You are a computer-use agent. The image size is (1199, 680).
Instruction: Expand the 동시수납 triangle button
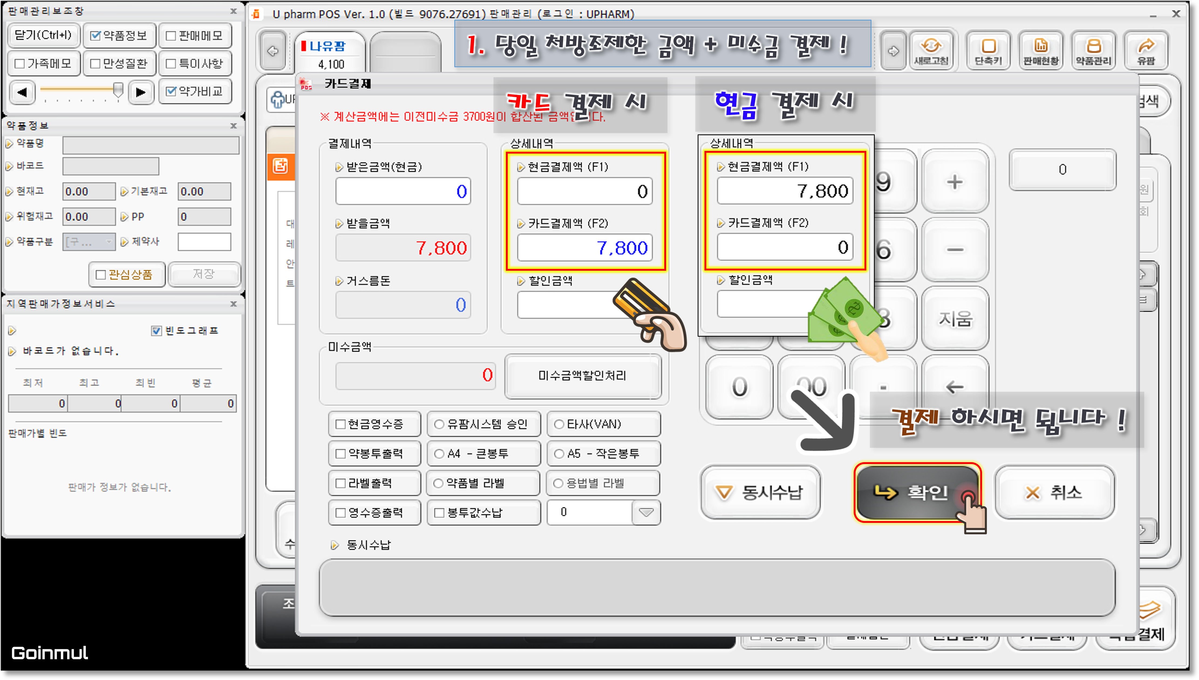[761, 492]
